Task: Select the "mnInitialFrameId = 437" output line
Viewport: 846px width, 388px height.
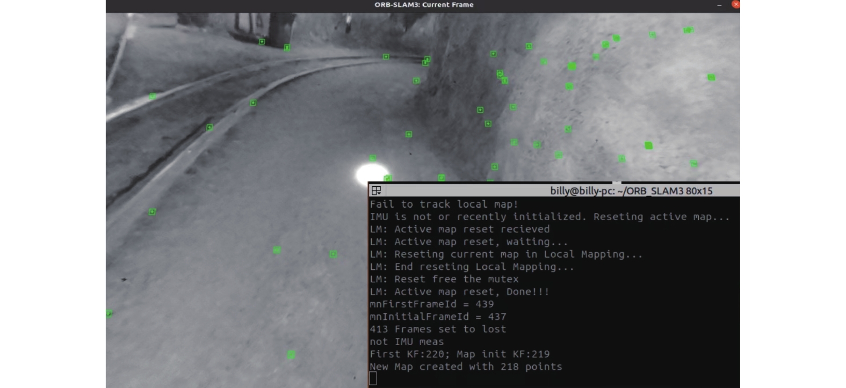Action: click(x=437, y=317)
